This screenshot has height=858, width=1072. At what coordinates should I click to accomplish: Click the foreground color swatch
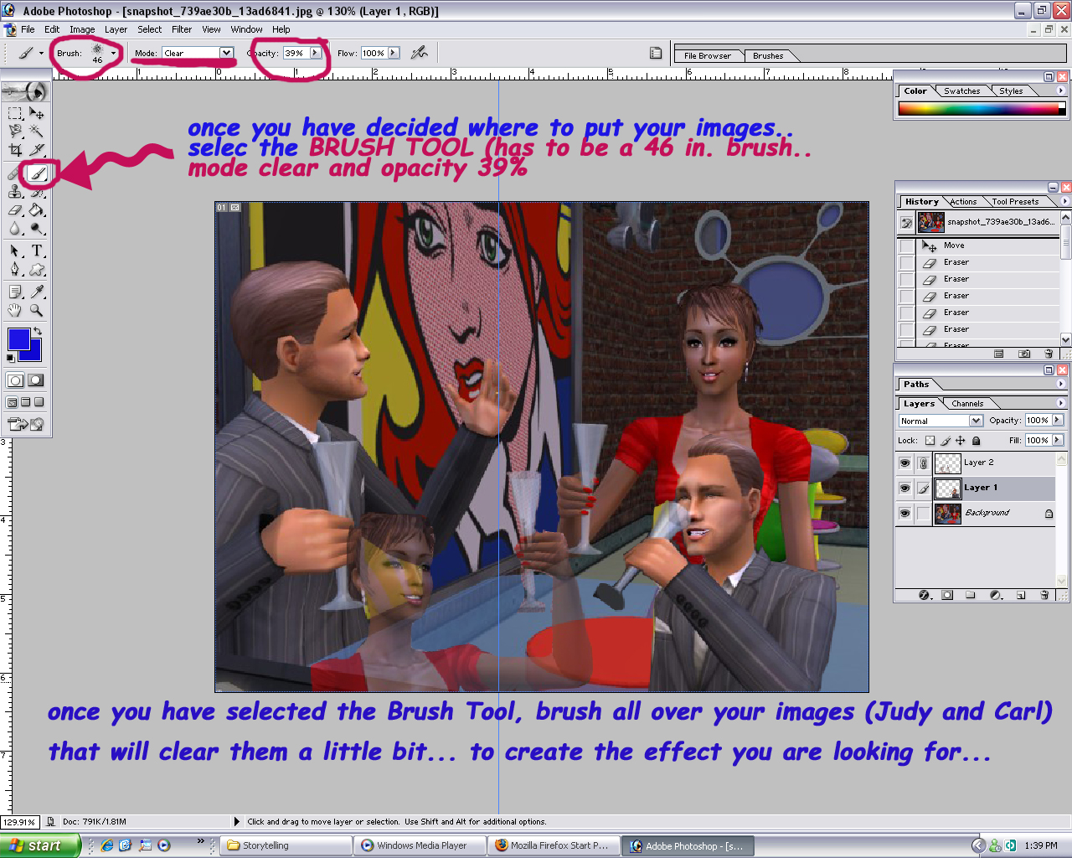(18, 339)
